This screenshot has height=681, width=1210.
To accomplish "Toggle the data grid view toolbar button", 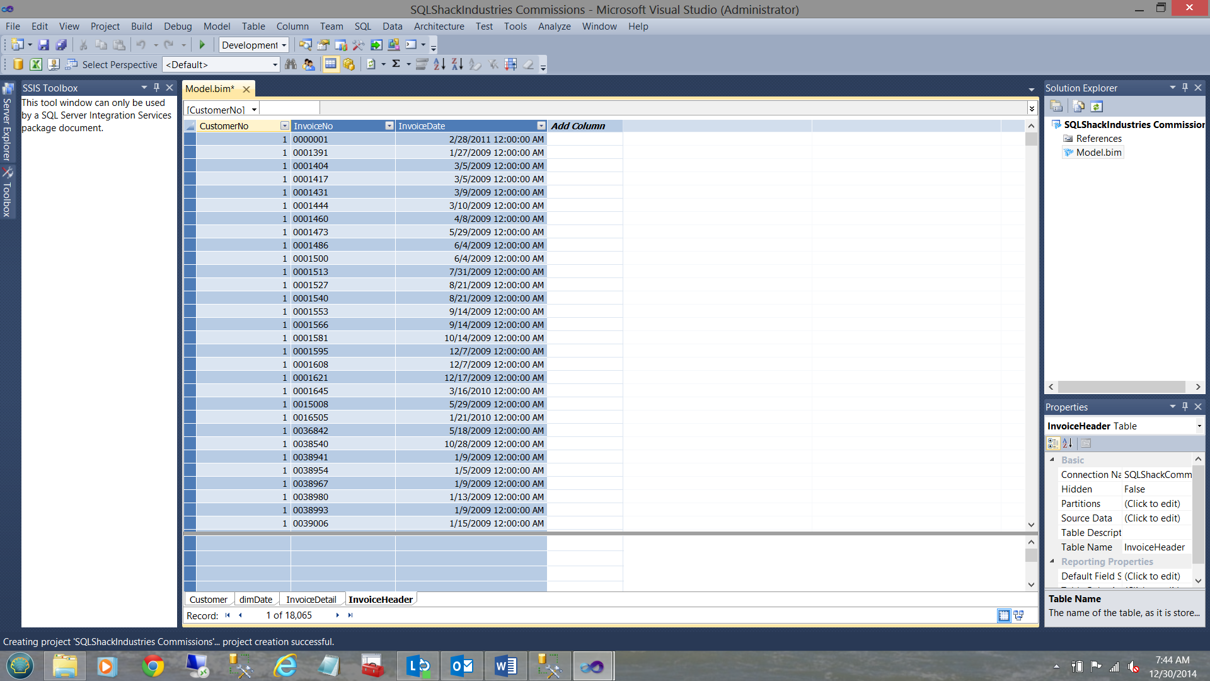I will pos(330,64).
